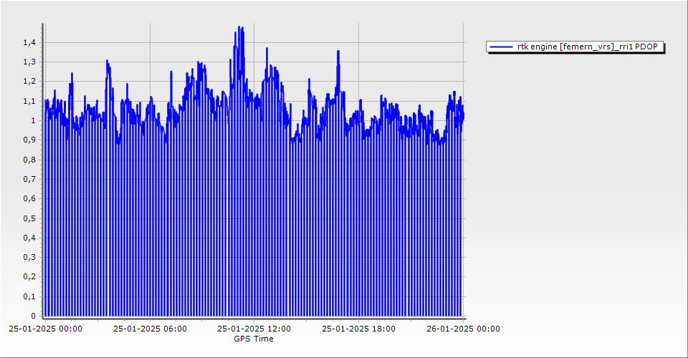Click the blue line sample in the legend
Screen dimensions: 688x358
click(501, 47)
